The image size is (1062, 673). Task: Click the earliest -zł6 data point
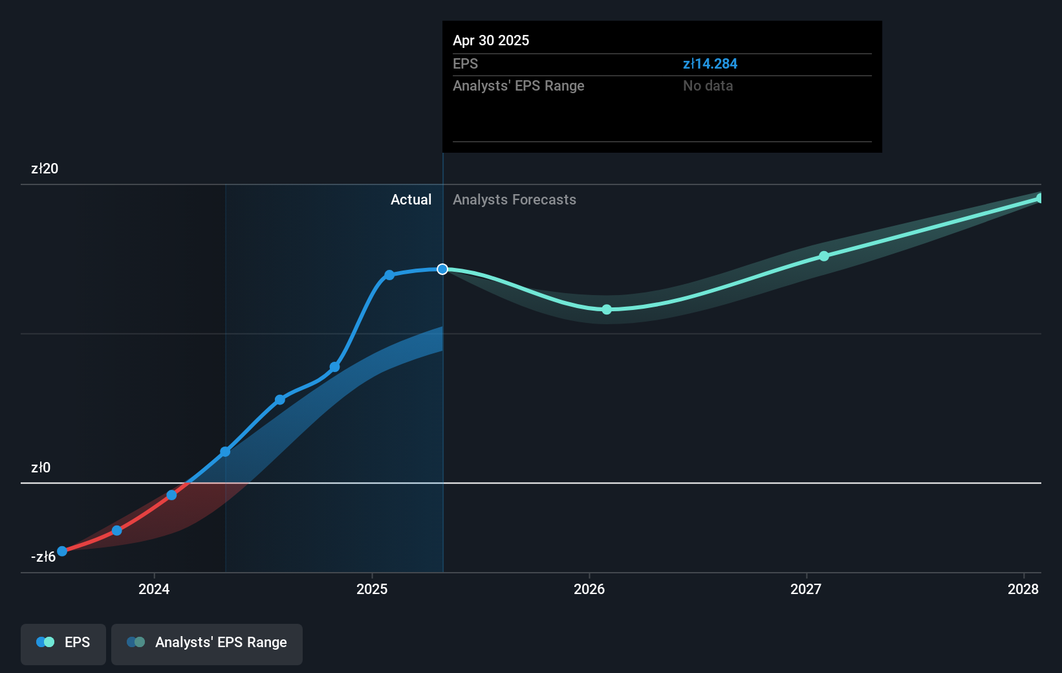pyautogui.click(x=61, y=551)
